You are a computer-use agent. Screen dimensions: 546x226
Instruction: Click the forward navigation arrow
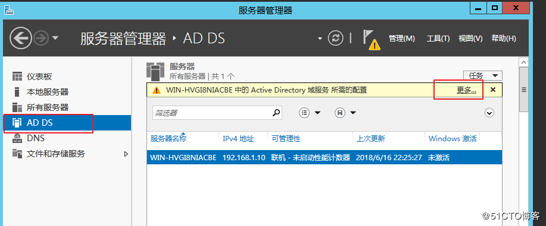[x=41, y=38]
